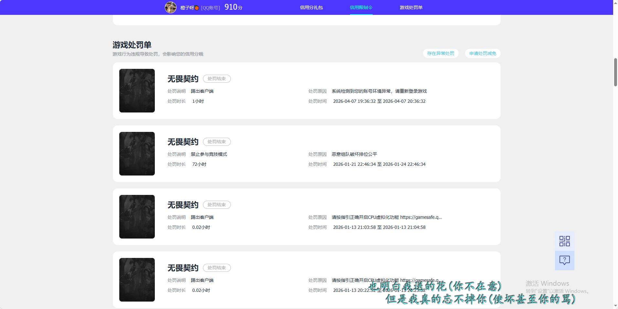Open the help question chat icon
The width and height of the screenshot is (618, 309).
pos(564,260)
